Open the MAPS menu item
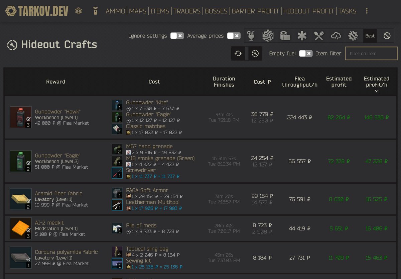Viewport: 401px width, 279px height. pyautogui.click(x=138, y=11)
